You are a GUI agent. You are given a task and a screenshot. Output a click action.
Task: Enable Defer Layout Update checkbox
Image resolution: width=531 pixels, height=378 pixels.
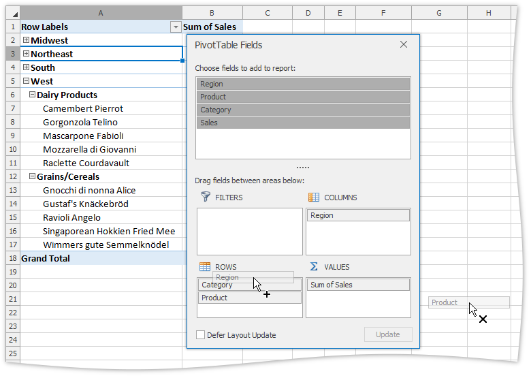pos(200,335)
